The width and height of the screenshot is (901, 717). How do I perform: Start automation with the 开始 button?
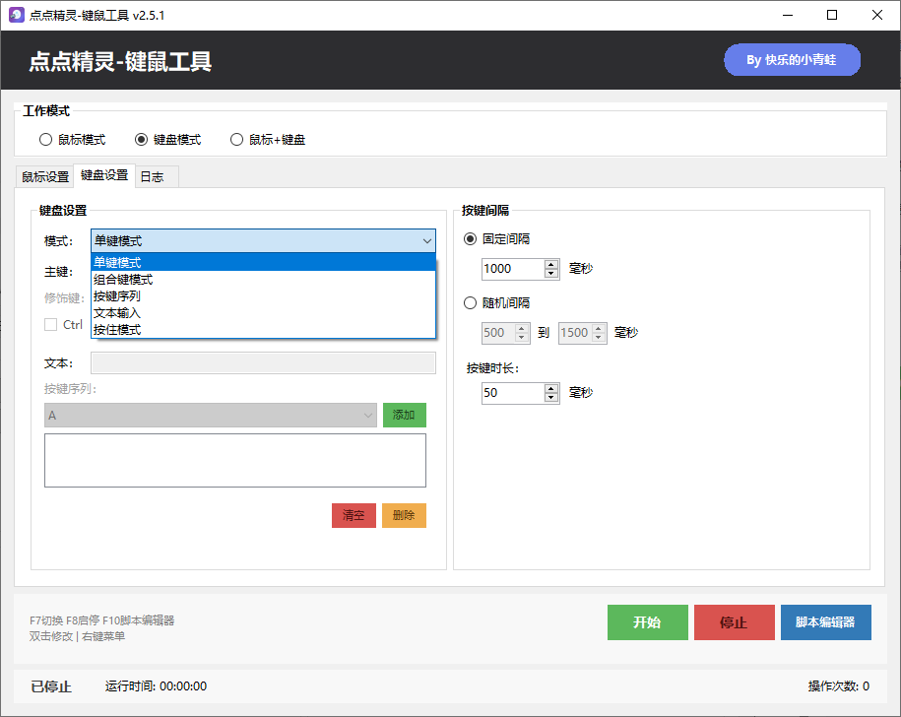point(647,621)
